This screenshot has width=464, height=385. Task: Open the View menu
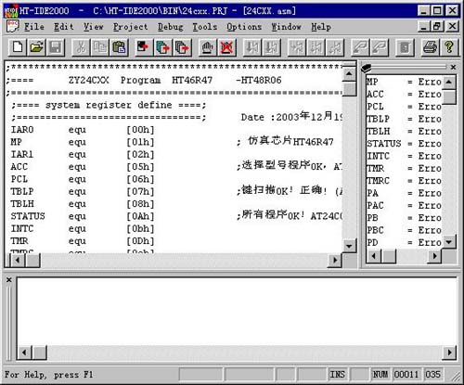pyautogui.click(x=93, y=27)
